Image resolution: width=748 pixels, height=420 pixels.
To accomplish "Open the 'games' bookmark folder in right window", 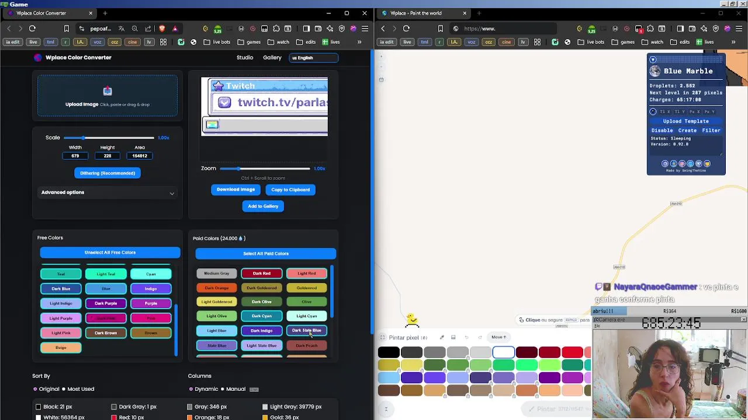I will pyautogui.click(x=623, y=42).
